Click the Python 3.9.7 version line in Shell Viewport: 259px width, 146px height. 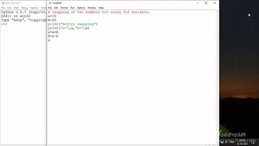click(24, 12)
